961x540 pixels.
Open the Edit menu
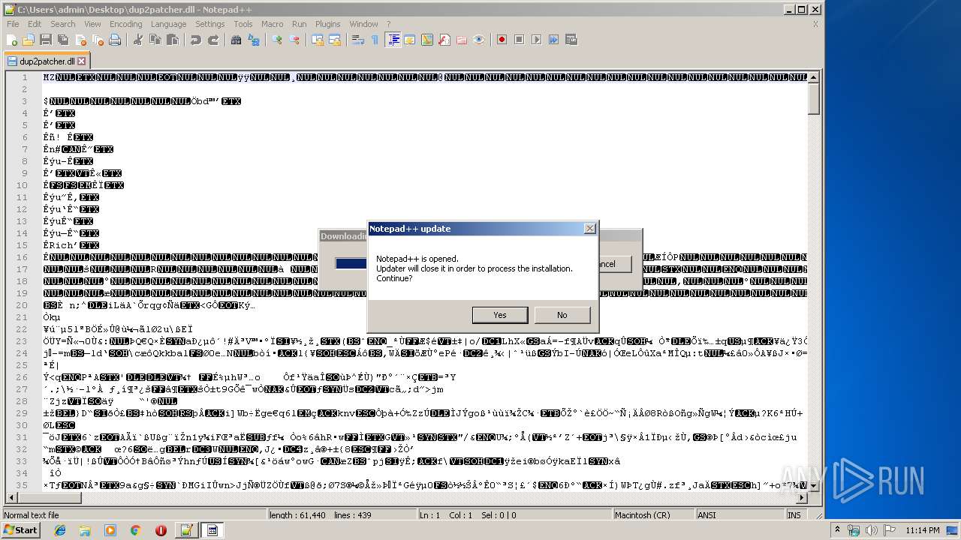35,24
